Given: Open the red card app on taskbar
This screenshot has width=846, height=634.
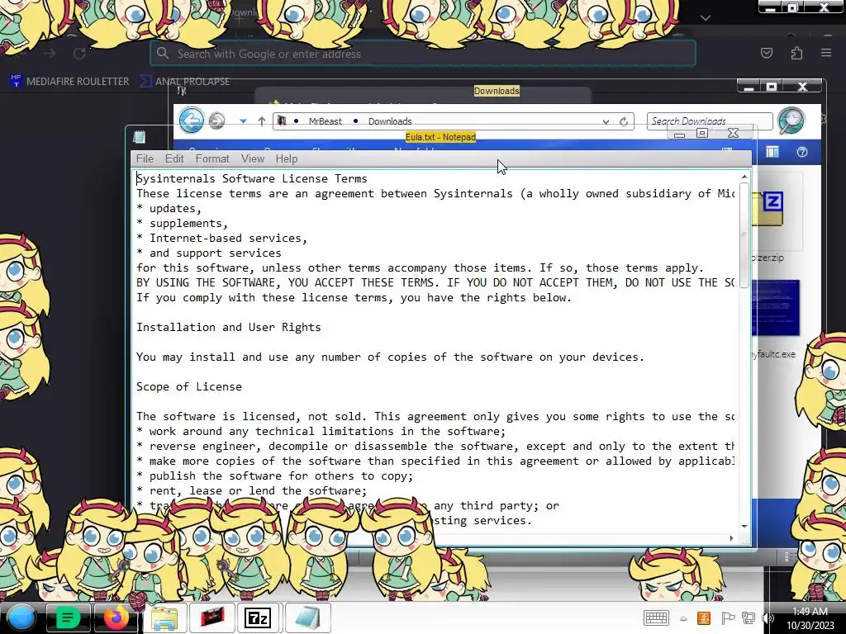Looking at the screenshot, I should (x=212, y=617).
